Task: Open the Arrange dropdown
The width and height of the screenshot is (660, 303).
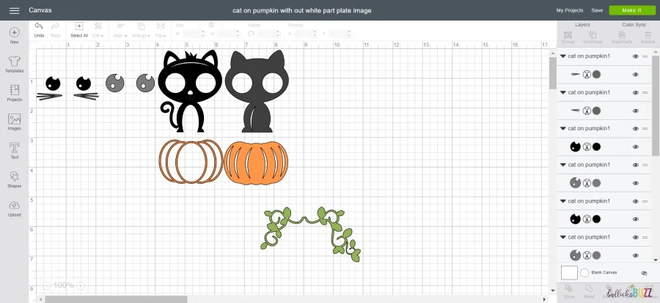Action: 141,29
